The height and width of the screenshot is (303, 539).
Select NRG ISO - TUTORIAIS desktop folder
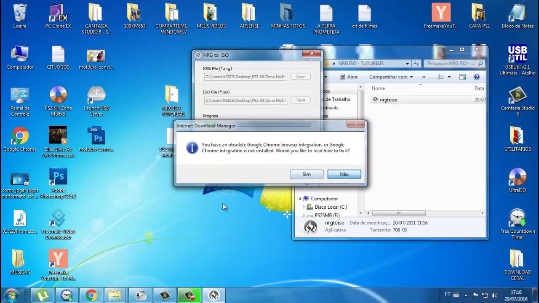173,101
